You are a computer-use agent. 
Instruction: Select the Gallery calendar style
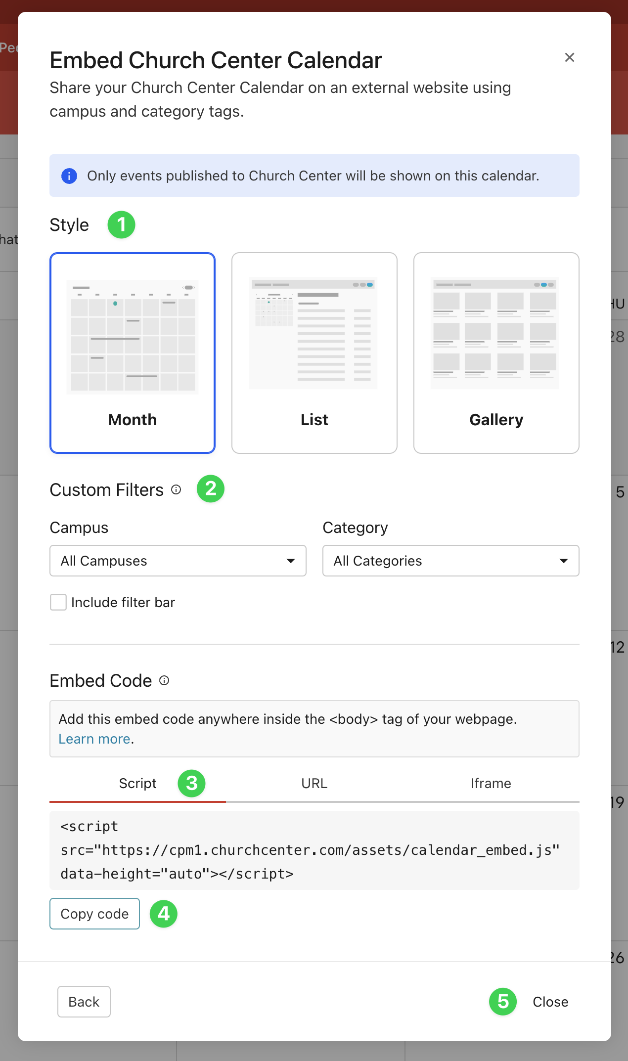[x=496, y=353]
